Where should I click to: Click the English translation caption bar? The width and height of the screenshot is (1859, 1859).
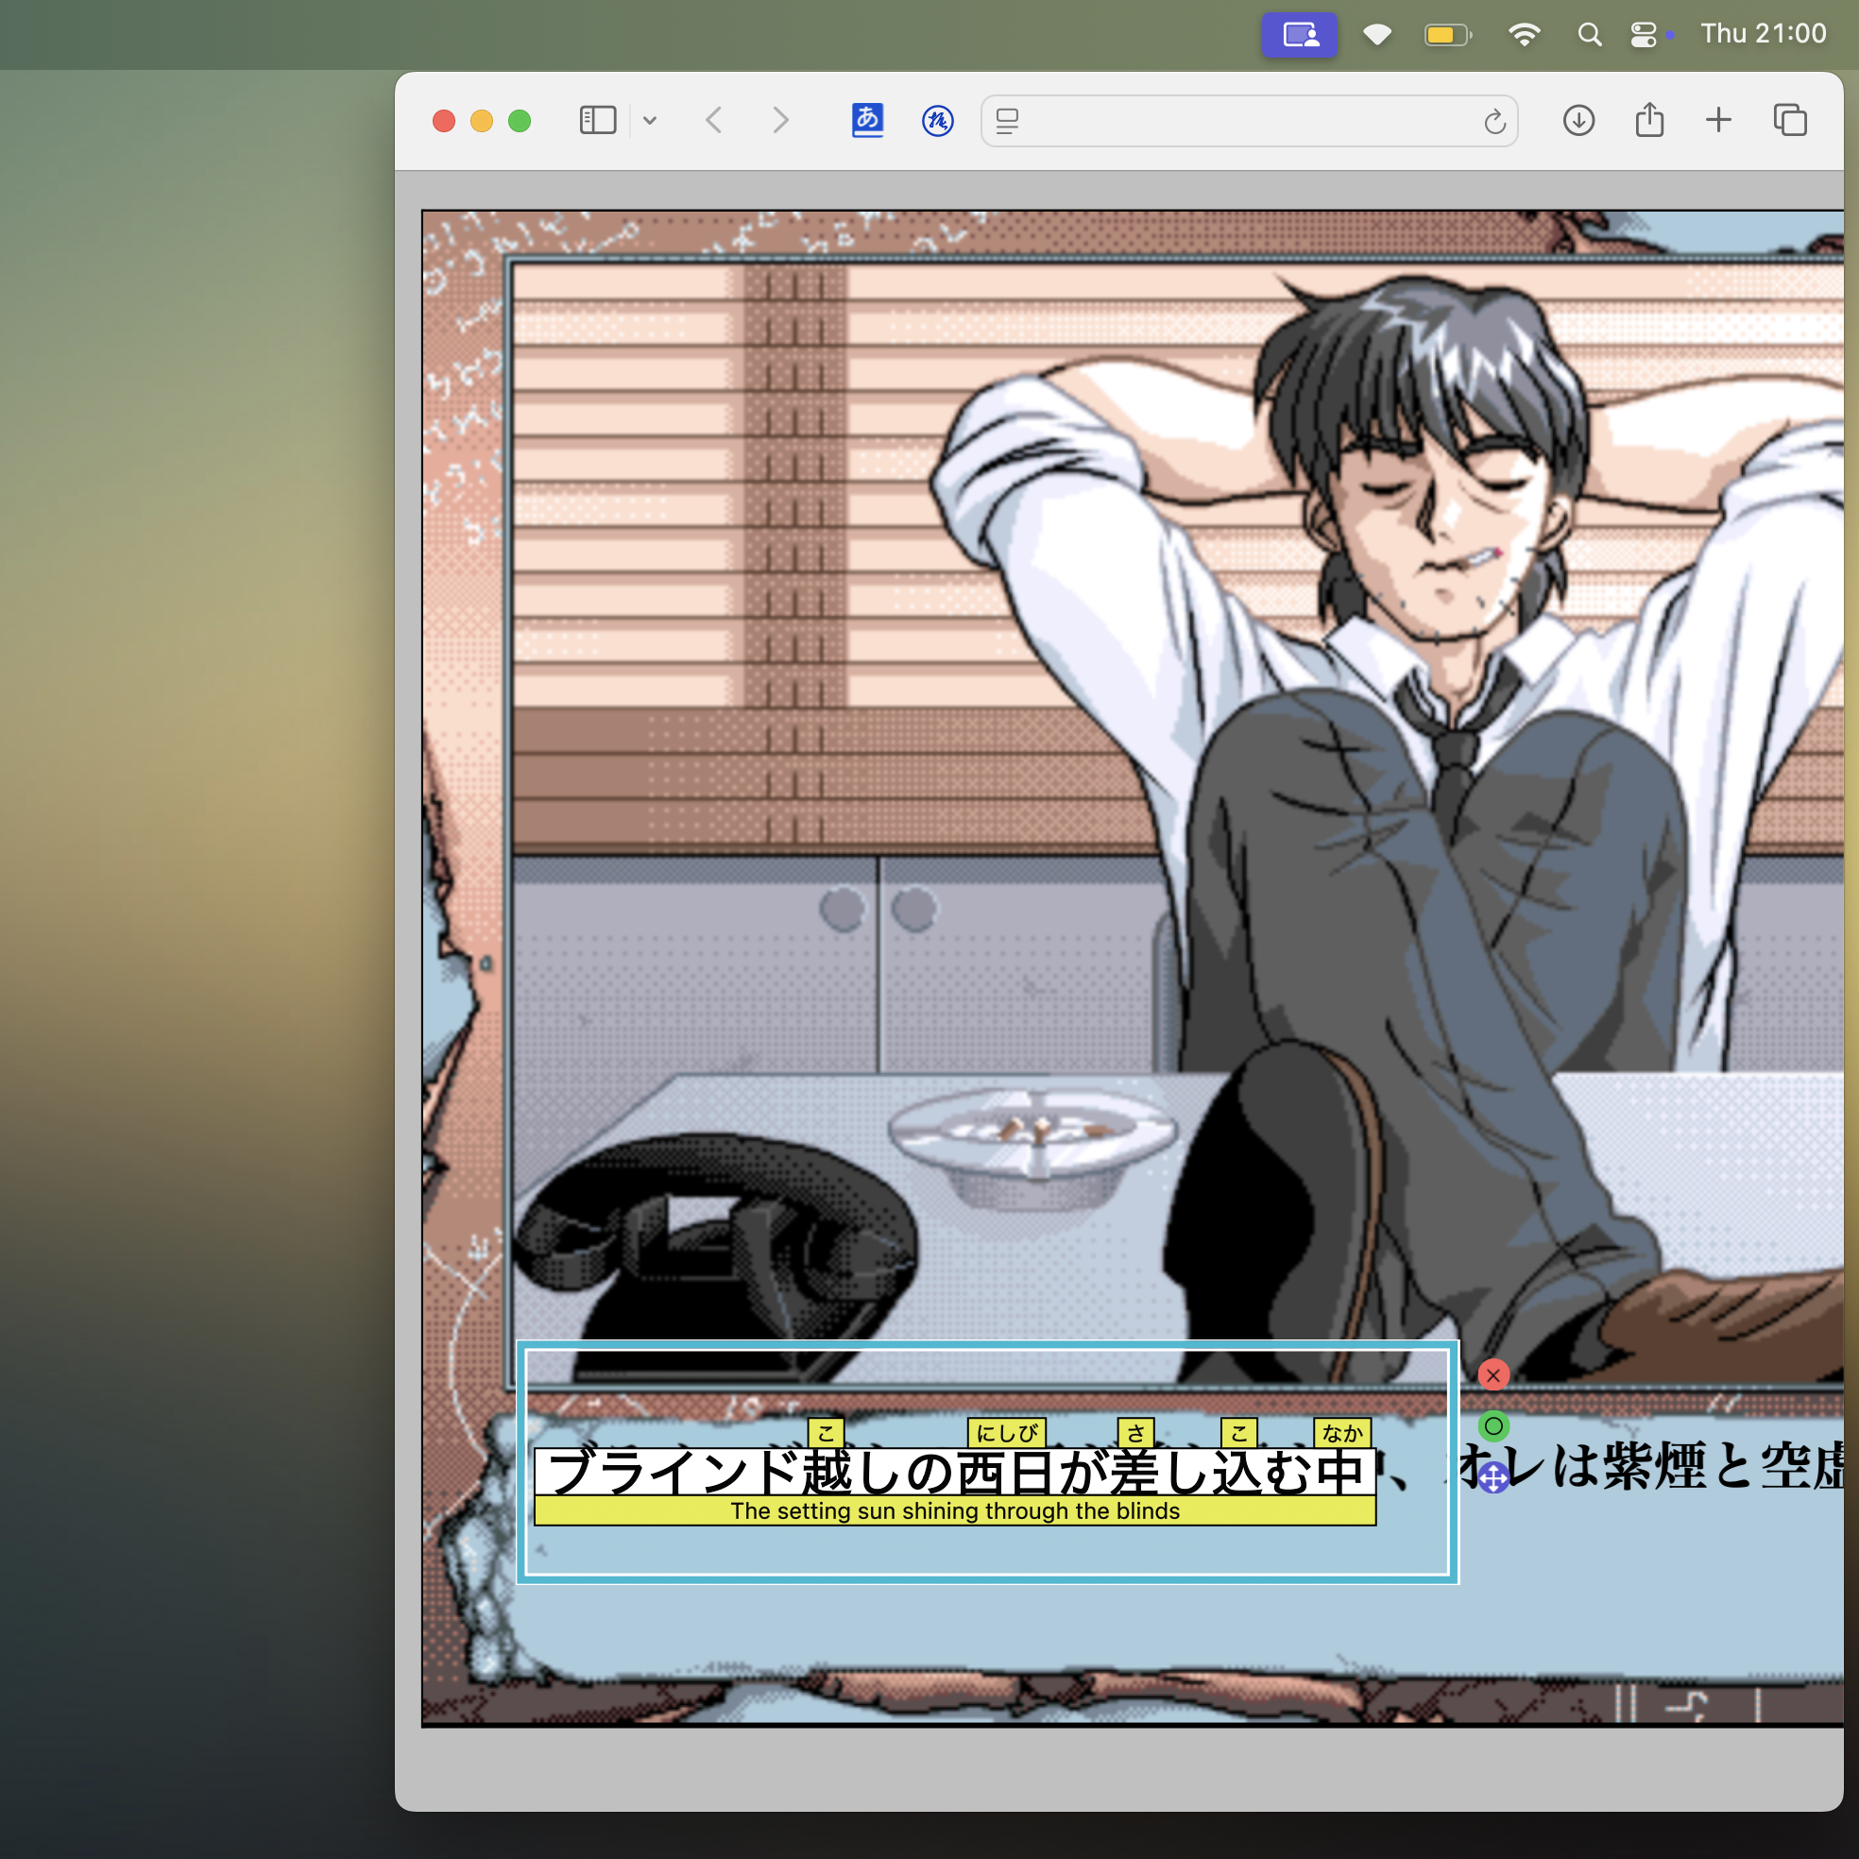point(954,1510)
